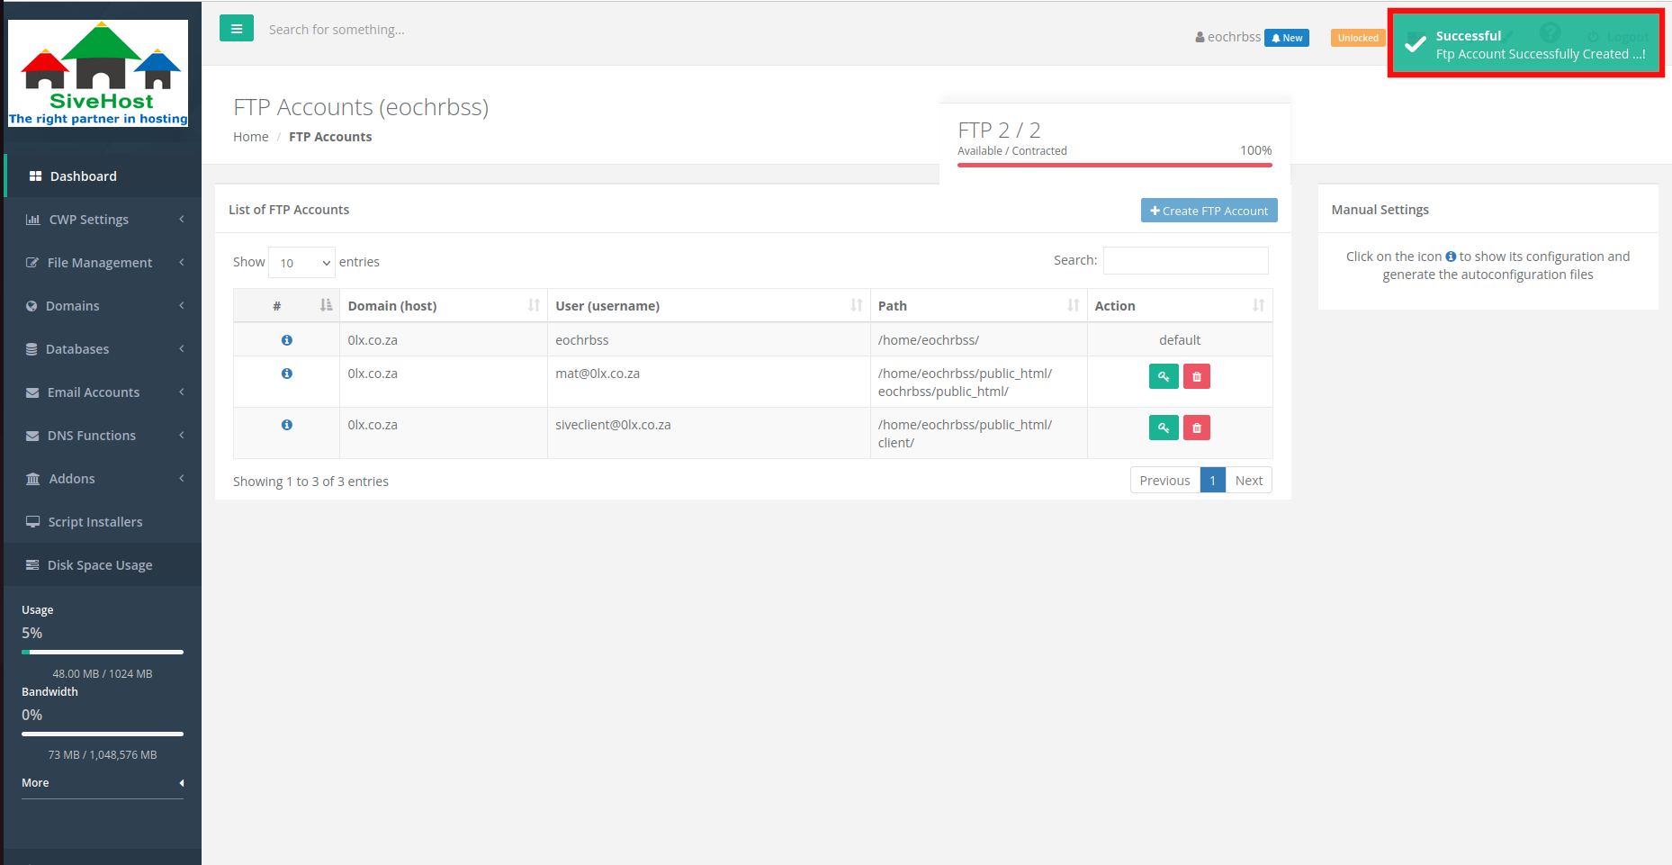Click the Addons bank icon
Image resolution: width=1672 pixels, height=865 pixels.
[33, 479]
